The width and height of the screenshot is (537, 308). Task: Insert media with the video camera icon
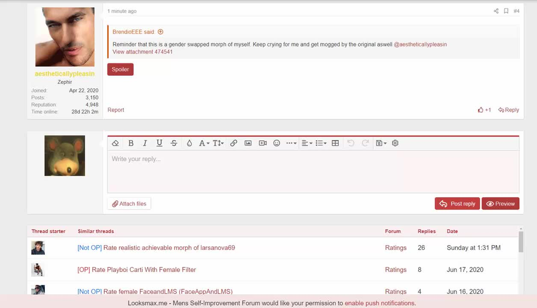263,143
